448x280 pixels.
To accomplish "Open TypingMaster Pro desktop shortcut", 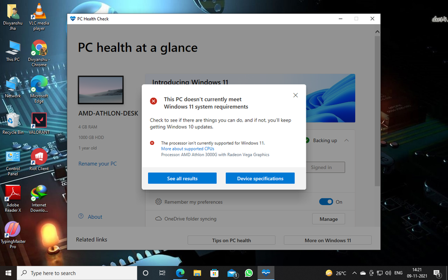I will point(13,235).
